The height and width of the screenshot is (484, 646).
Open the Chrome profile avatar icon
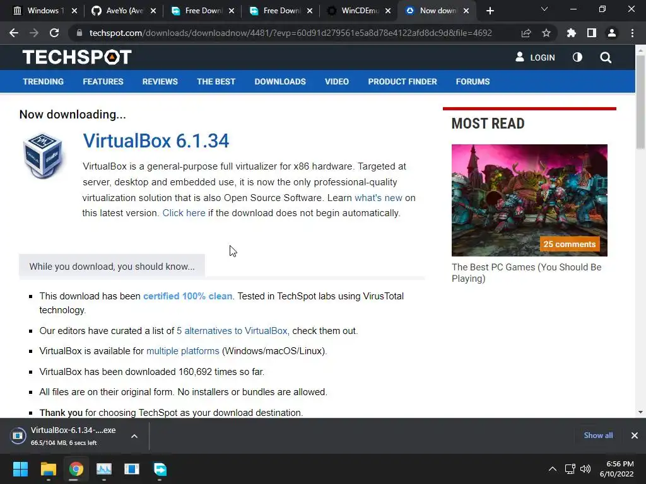click(x=612, y=33)
